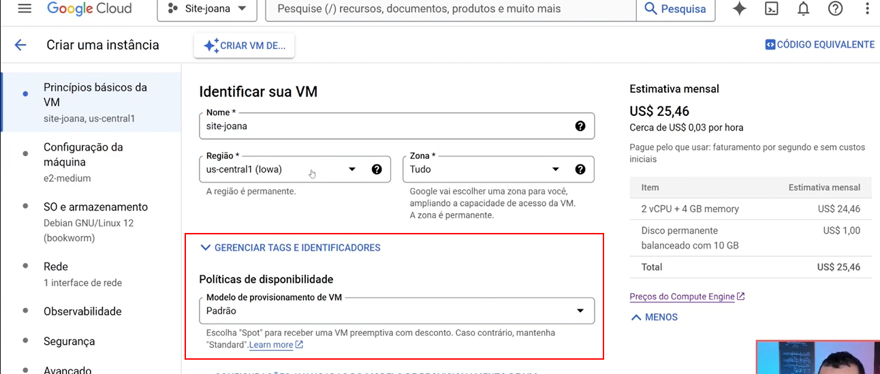Select Configuração da máquina section

coord(91,162)
